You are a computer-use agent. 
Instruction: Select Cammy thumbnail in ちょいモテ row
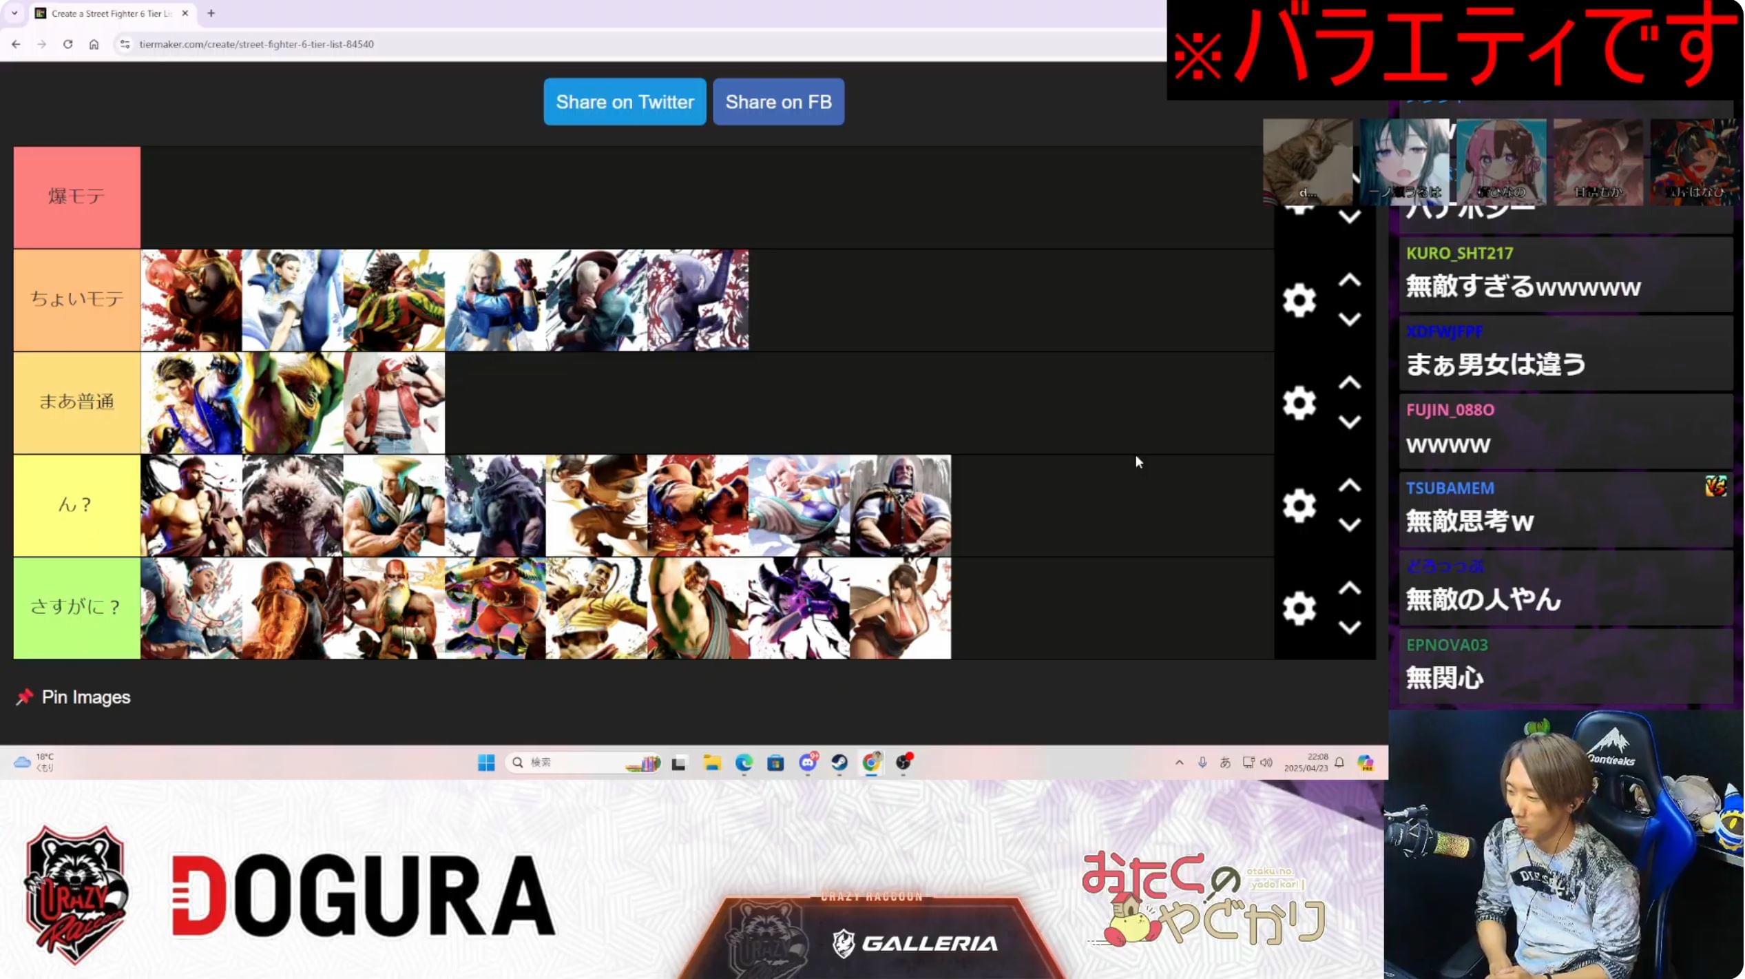coord(495,300)
